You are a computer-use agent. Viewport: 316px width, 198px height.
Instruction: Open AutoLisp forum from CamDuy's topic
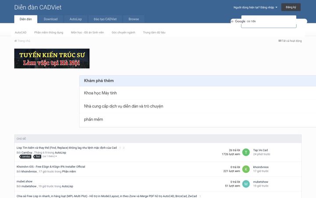(61, 153)
